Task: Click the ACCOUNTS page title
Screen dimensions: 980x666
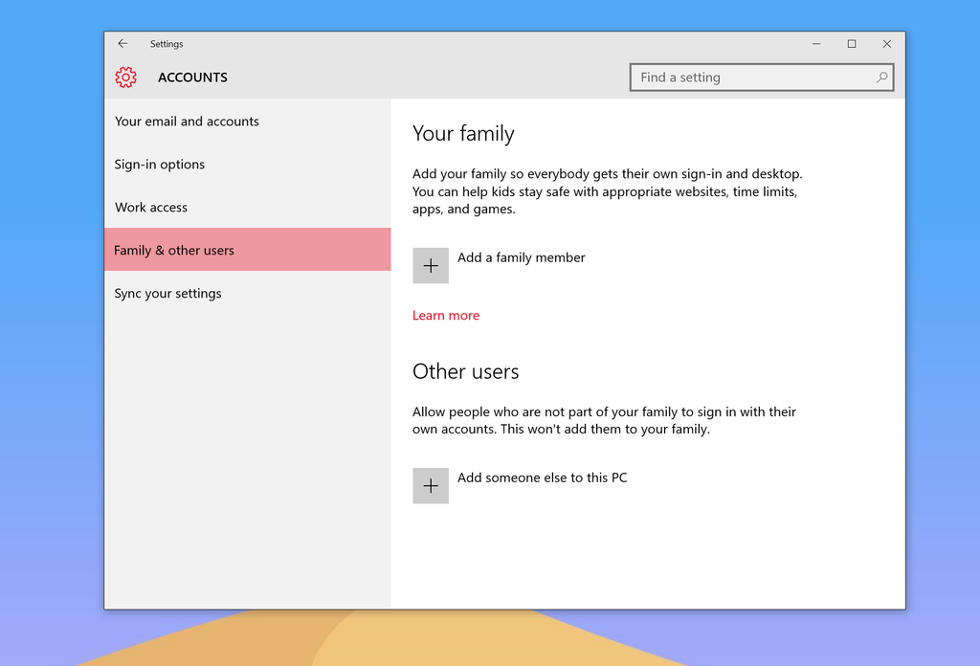Action: [x=192, y=78]
